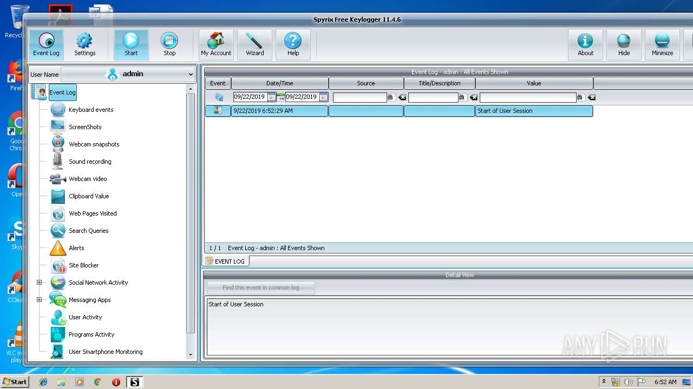Screen dimensions: 693x389
Task: Show hidden system tray icons
Action: (604, 382)
